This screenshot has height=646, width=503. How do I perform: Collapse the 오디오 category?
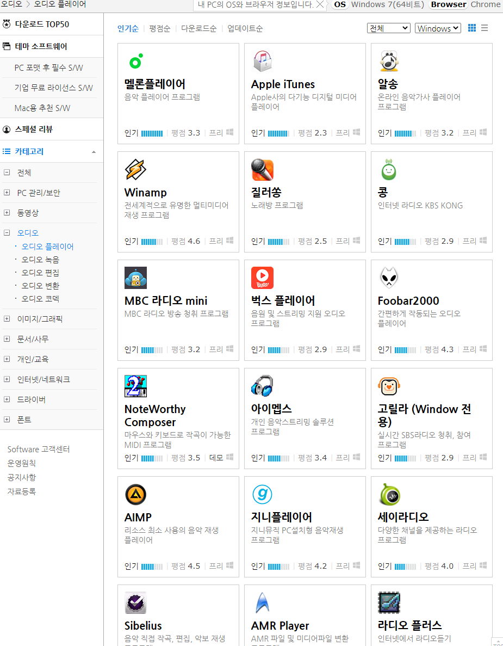pos(7,233)
